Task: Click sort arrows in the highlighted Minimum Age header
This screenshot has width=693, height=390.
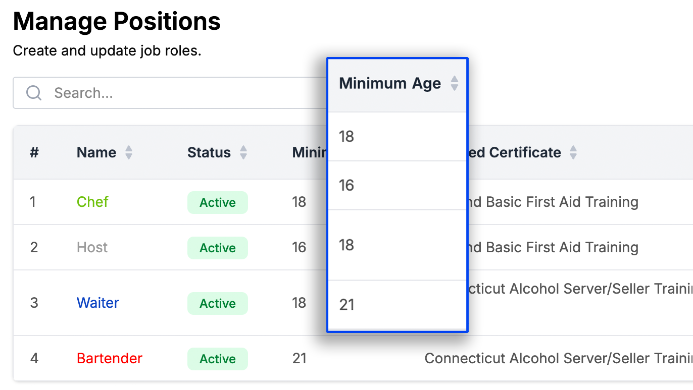Action: 455,83
